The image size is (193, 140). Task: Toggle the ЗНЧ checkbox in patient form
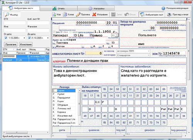(x=54, y=32)
